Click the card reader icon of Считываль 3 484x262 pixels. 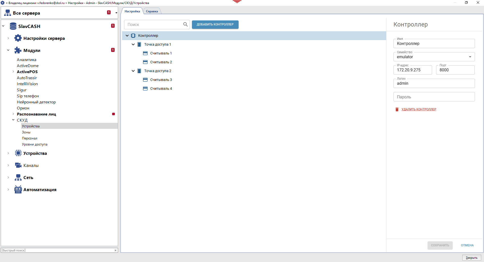[145, 80]
